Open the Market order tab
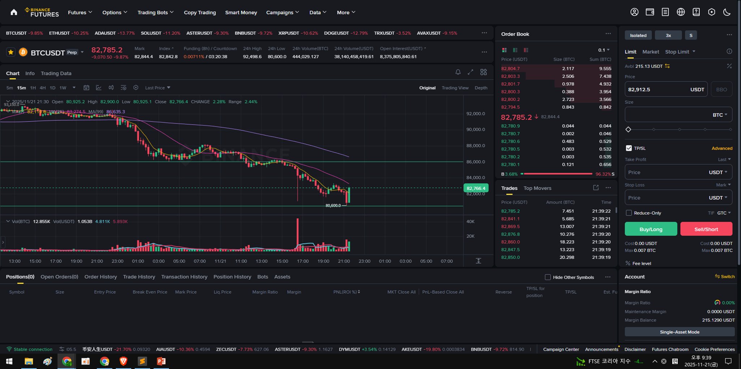The image size is (741, 369). tap(651, 52)
